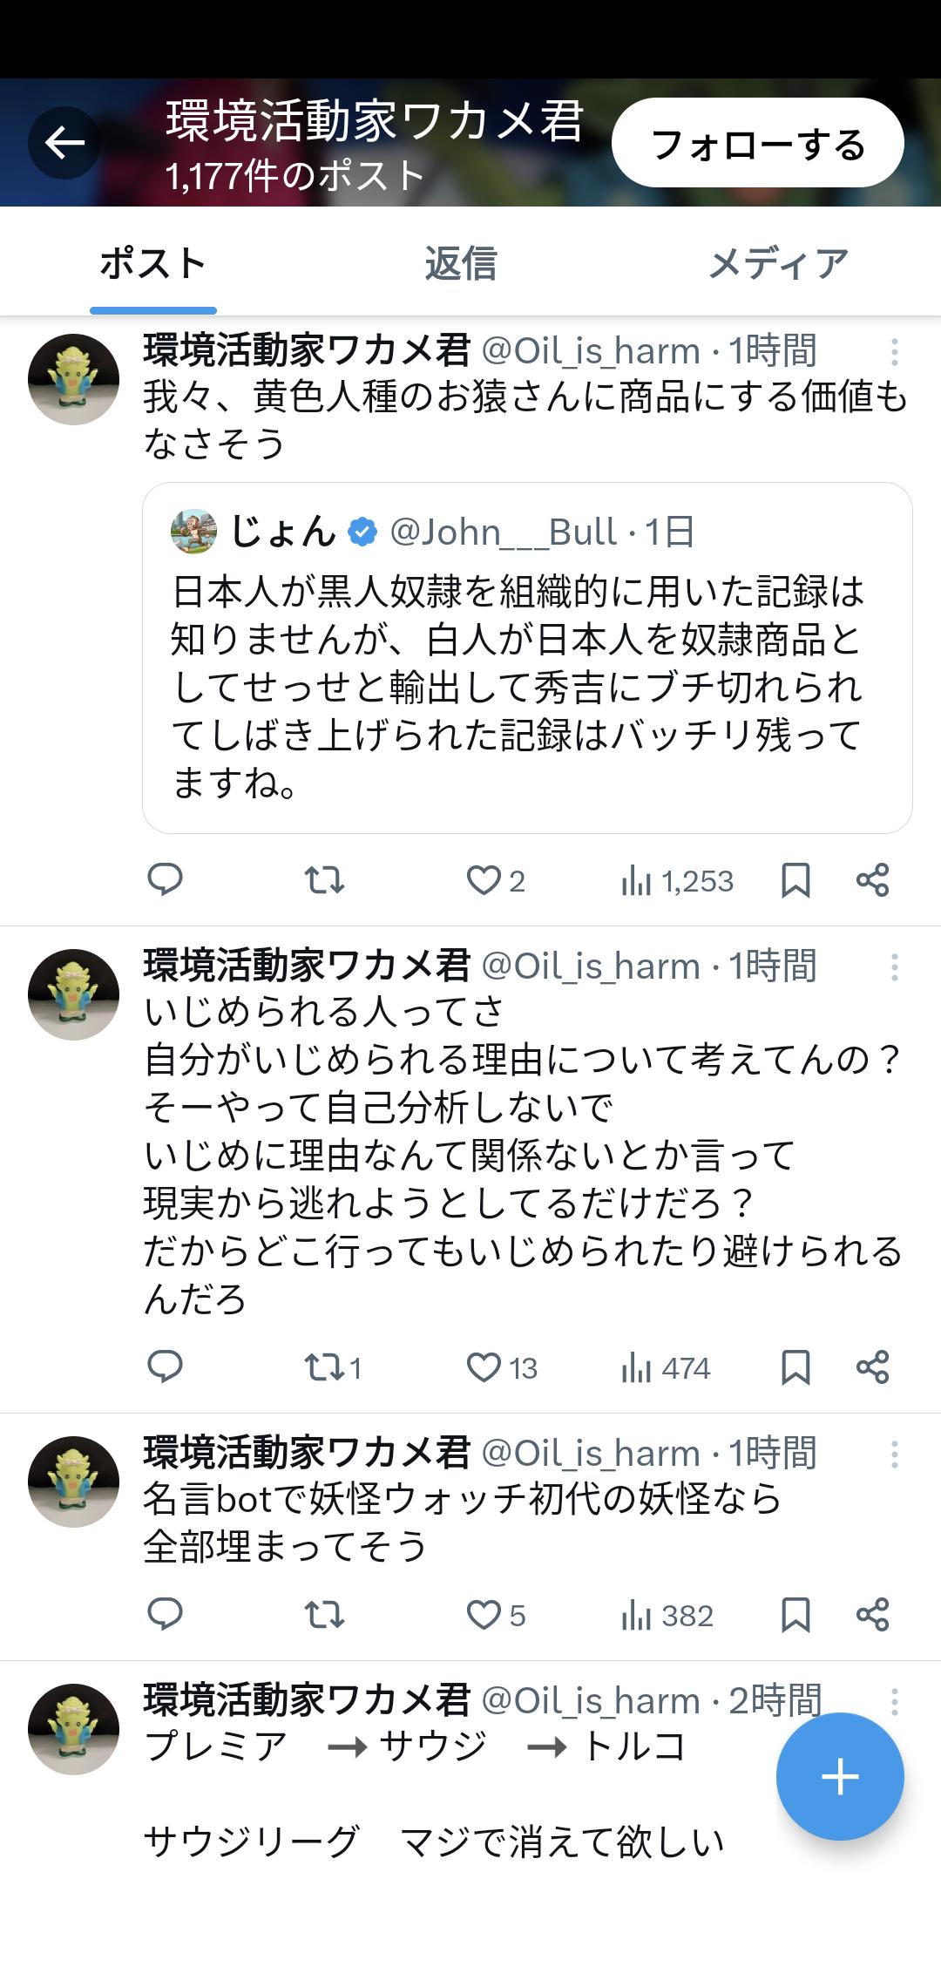Bookmark the 妖怪ウォッチ post

click(x=795, y=1615)
